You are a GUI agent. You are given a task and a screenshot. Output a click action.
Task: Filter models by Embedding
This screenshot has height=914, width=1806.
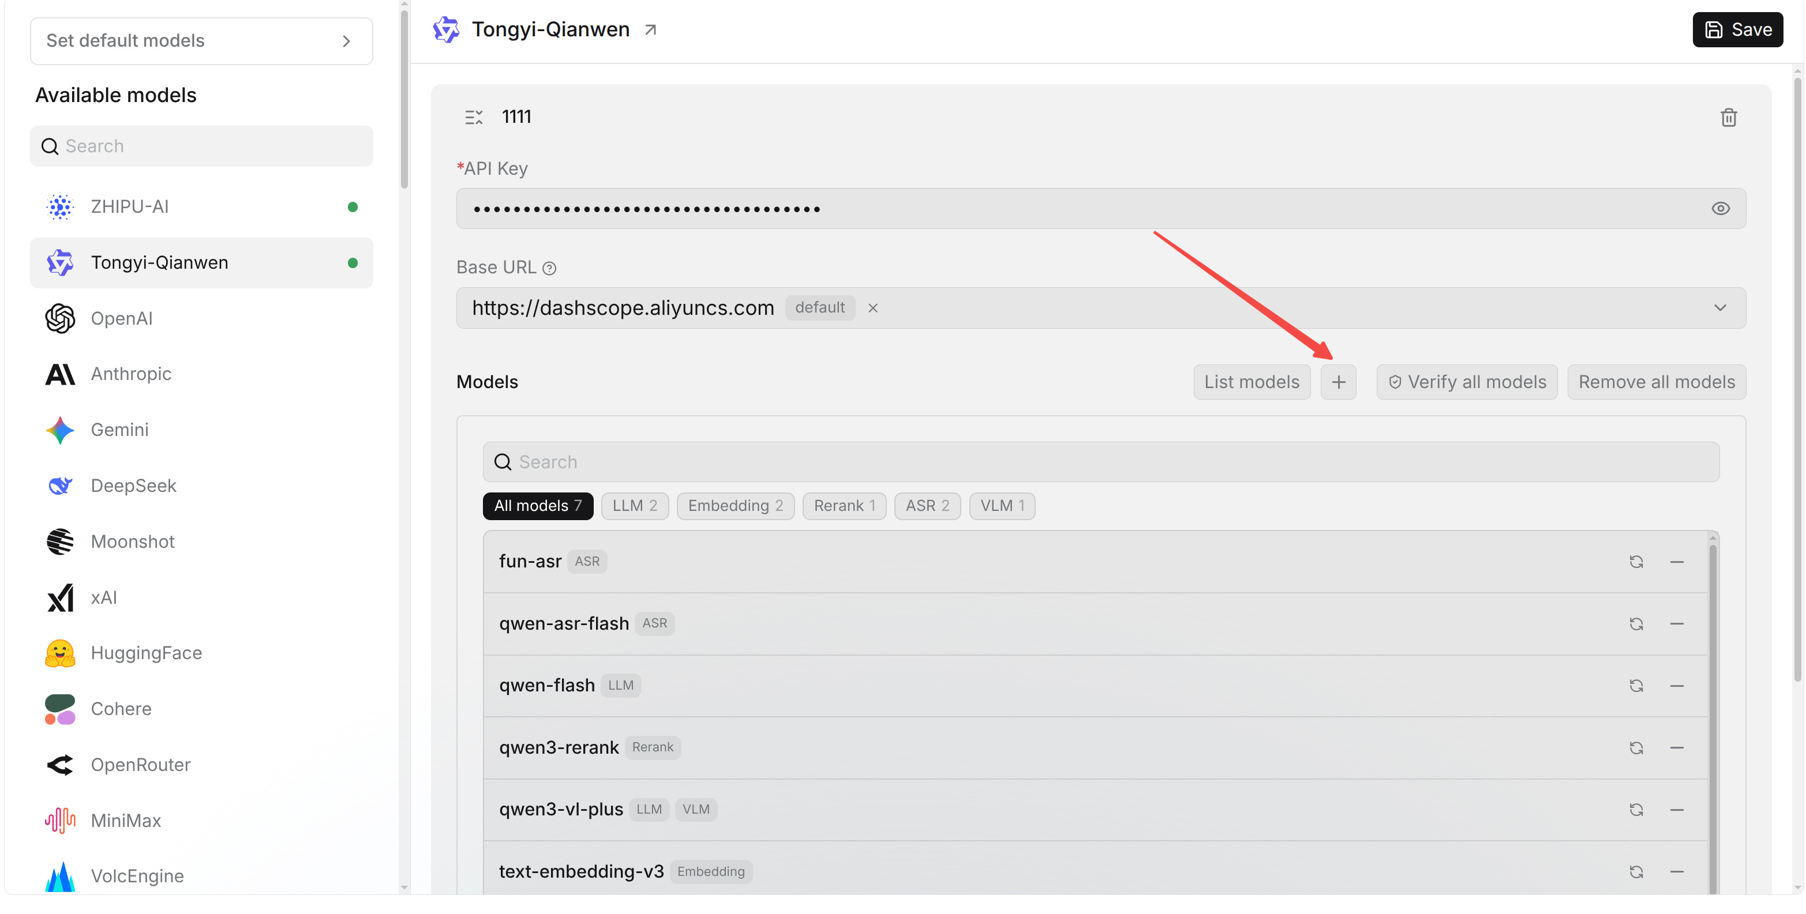pyautogui.click(x=735, y=506)
